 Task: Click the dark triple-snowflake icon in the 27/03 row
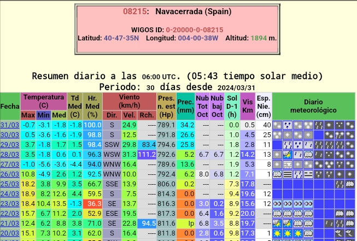[x=329, y=164]
